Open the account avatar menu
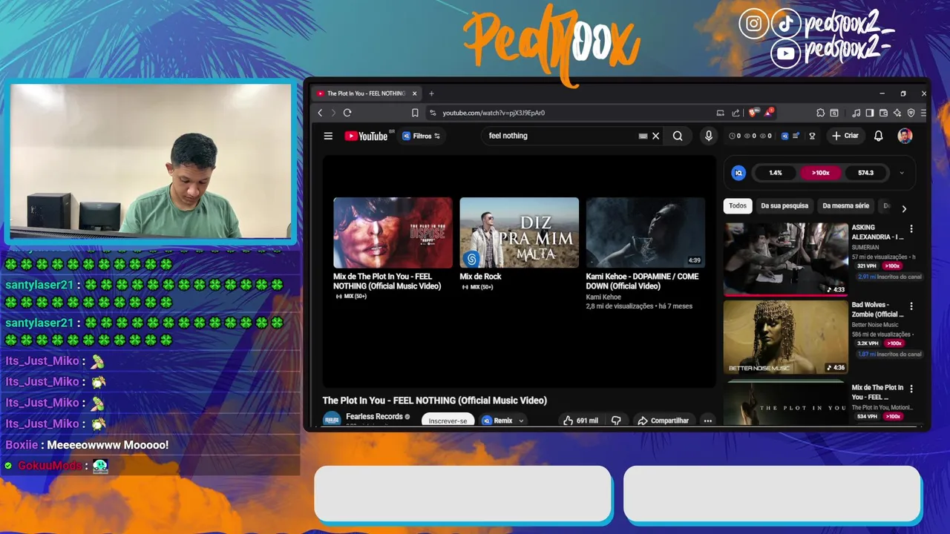The image size is (950, 534). coord(905,136)
